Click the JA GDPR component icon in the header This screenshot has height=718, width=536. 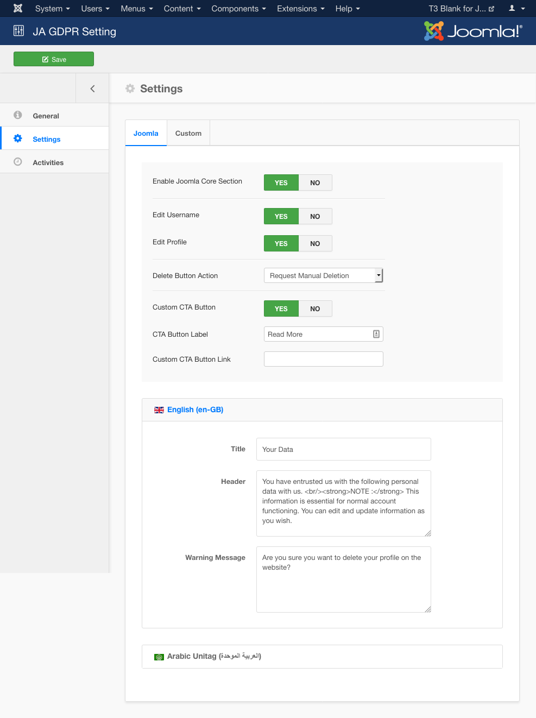[x=18, y=30]
